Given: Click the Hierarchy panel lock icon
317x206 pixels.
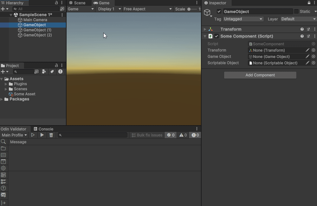Looking at the screenshot, I should click(56, 3).
